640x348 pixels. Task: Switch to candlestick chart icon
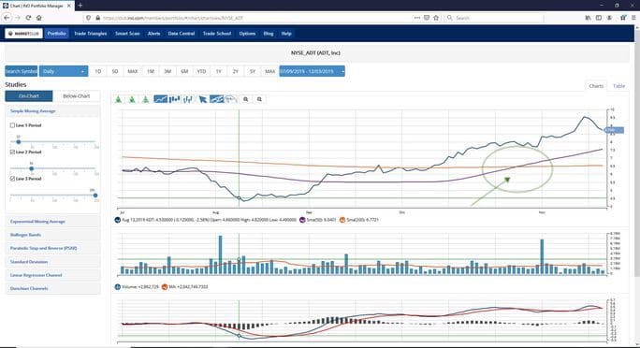pyautogui.click(x=174, y=99)
